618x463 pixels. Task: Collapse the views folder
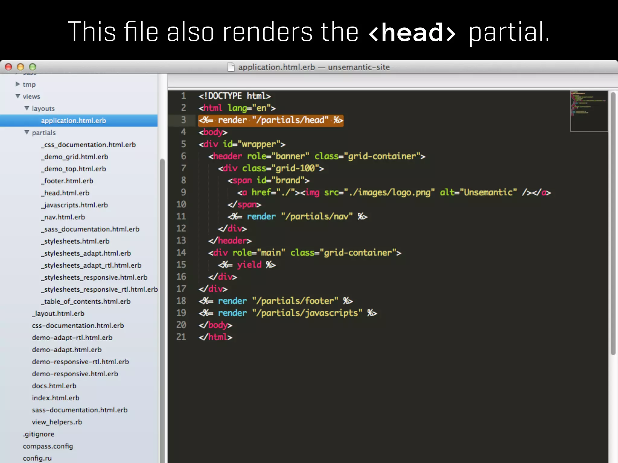[x=18, y=96]
